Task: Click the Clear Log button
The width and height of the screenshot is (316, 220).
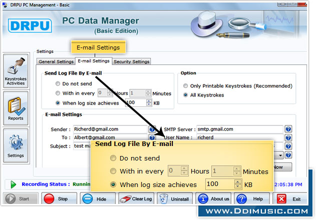Action: [136, 199]
